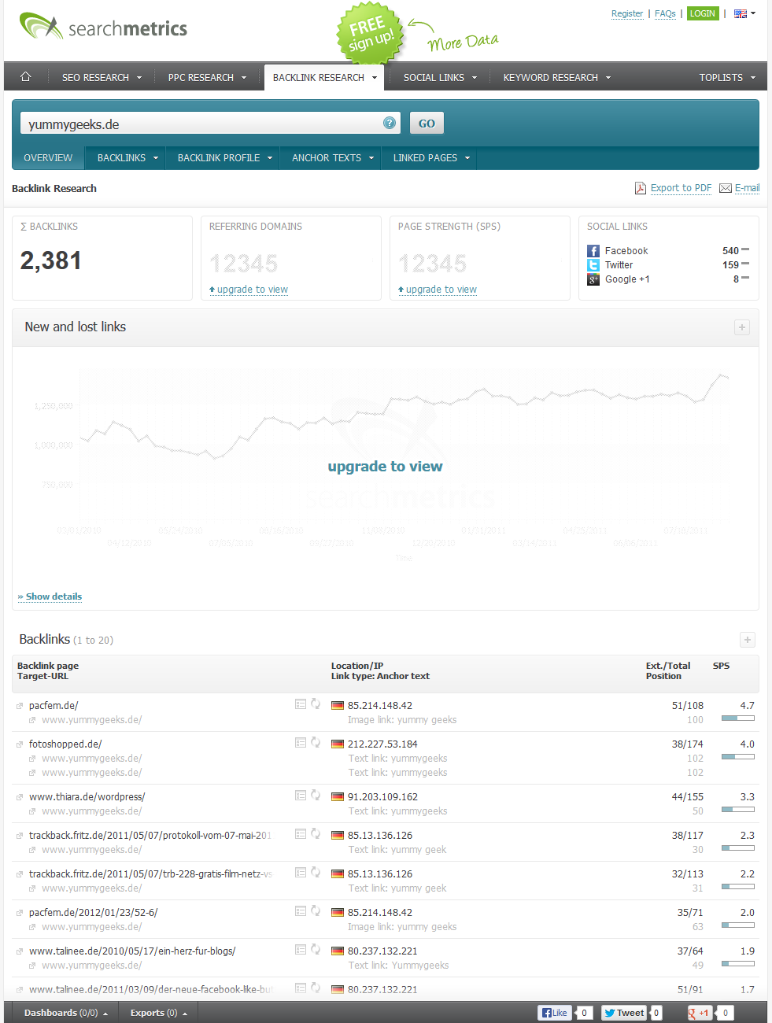Click the GO search button

[427, 123]
